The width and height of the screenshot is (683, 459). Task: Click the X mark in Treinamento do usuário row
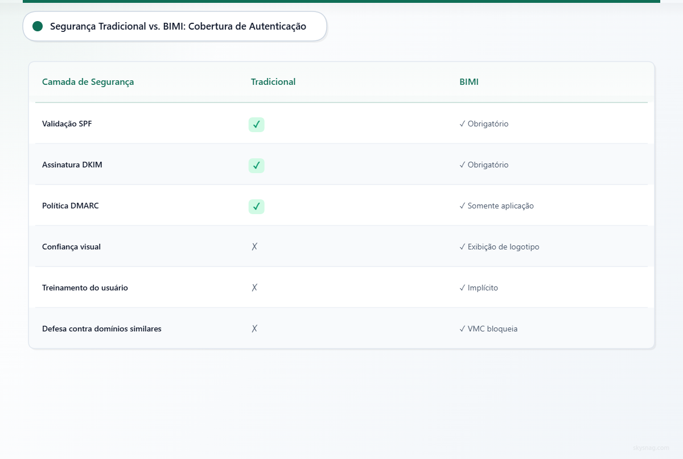click(x=254, y=288)
